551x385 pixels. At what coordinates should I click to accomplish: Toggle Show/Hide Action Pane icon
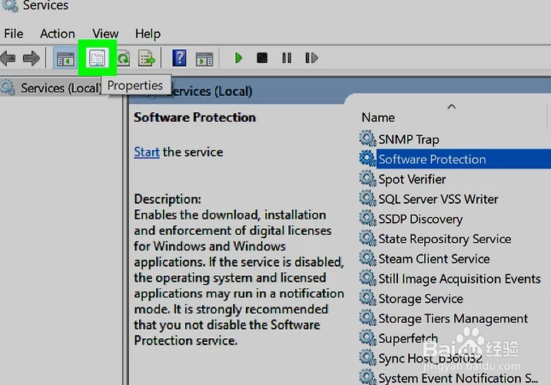coord(204,58)
